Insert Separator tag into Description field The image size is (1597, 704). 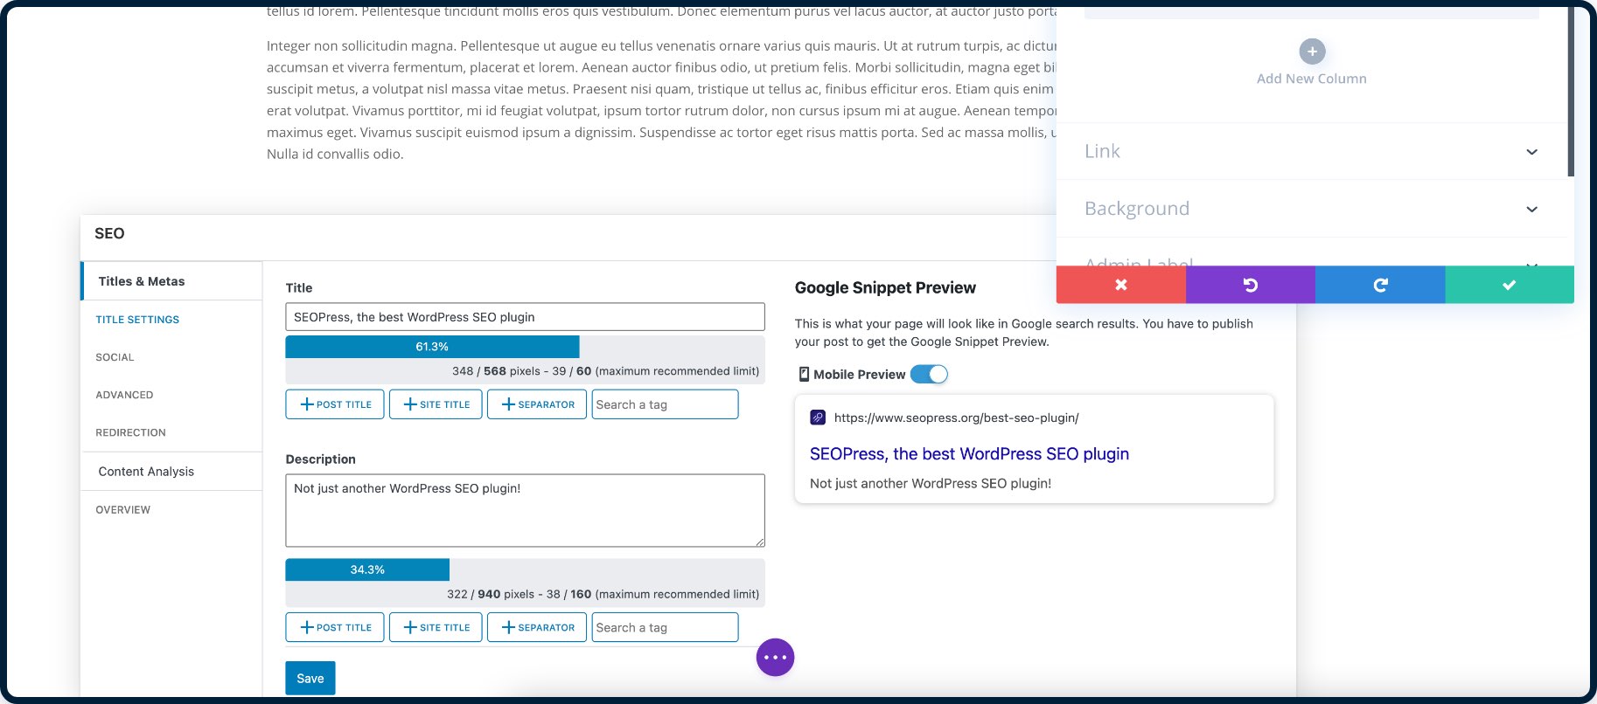537,627
